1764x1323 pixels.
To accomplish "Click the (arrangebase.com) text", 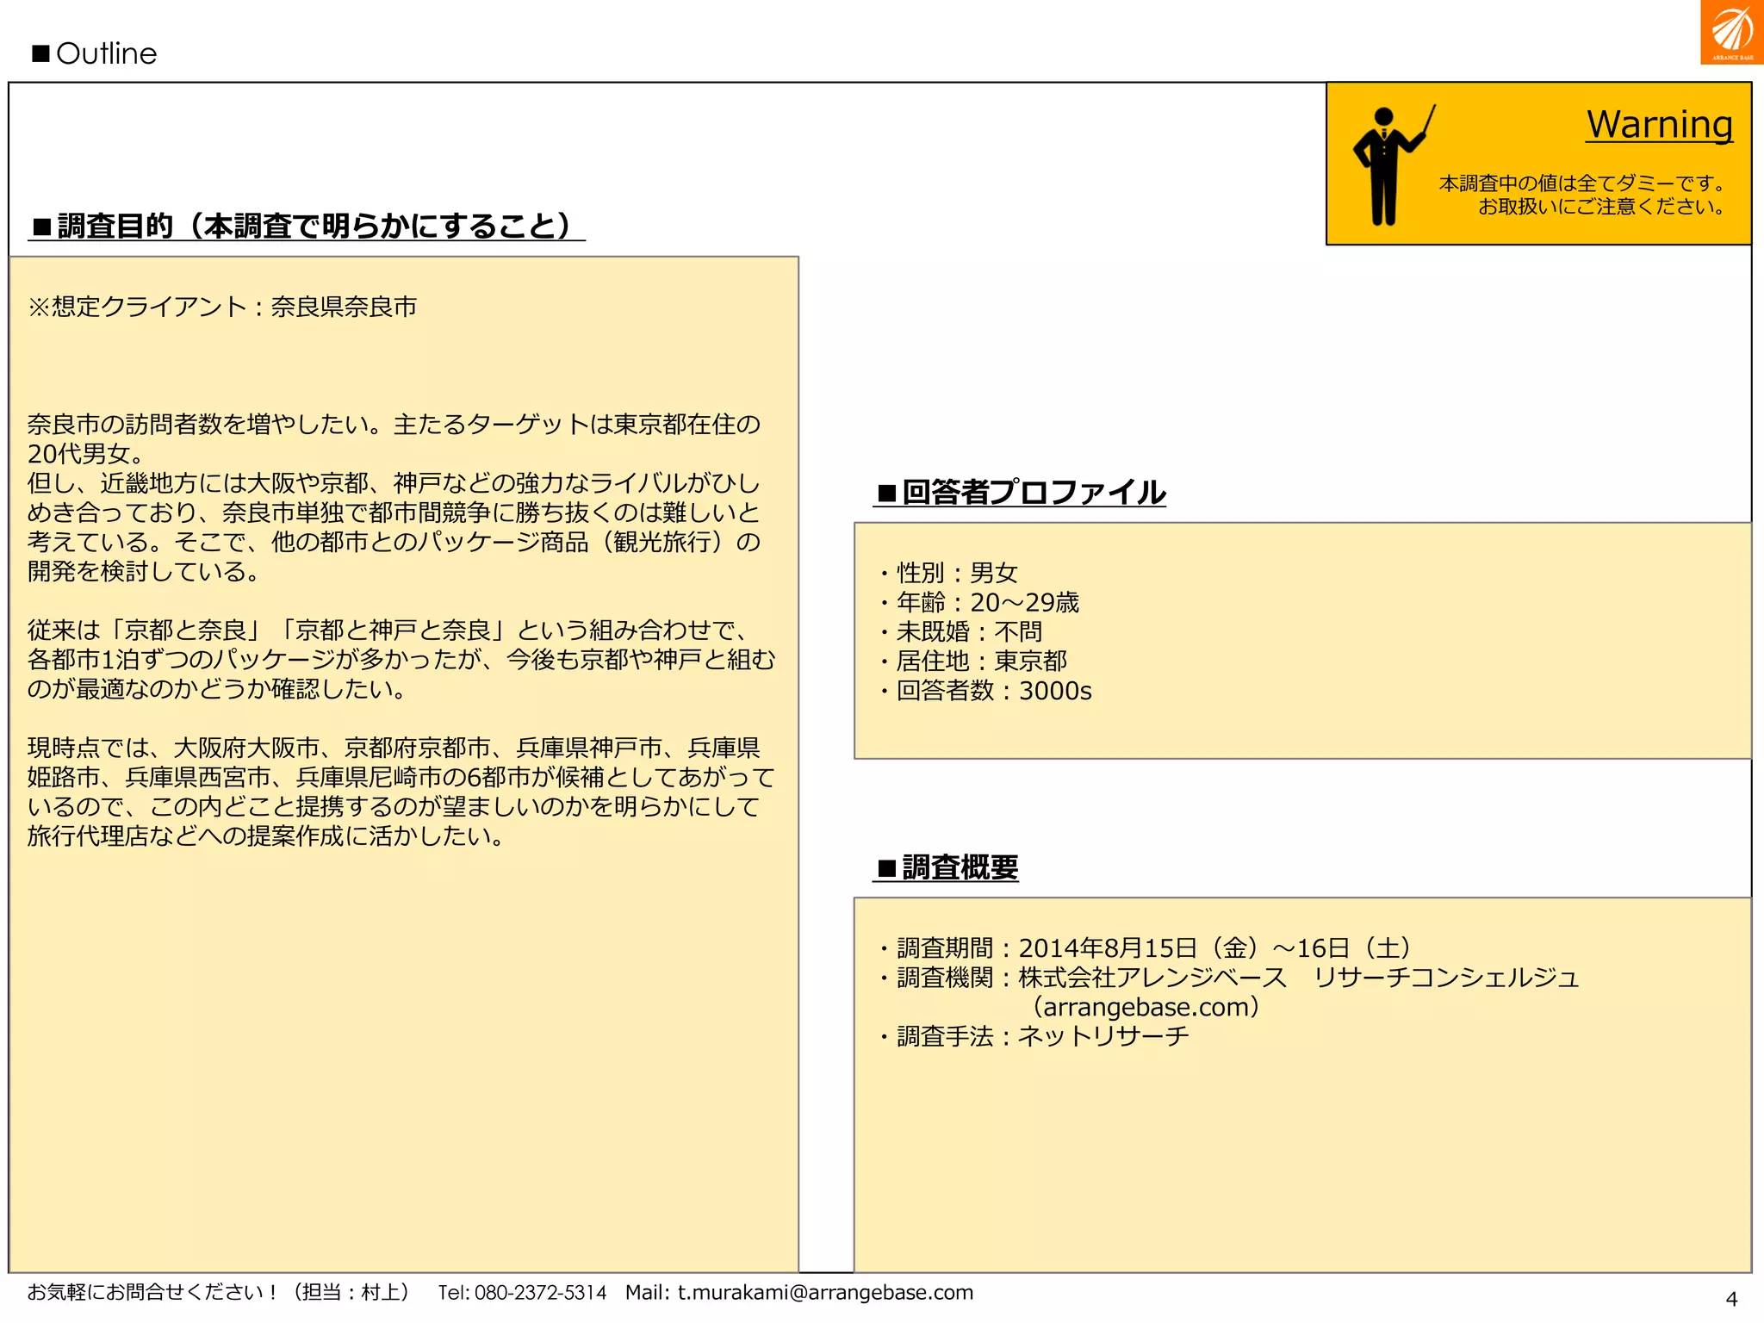I will pyautogui.click(x=1146, y=1006).
